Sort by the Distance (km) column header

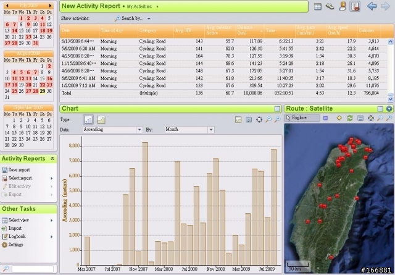click(x=249, y=30)
